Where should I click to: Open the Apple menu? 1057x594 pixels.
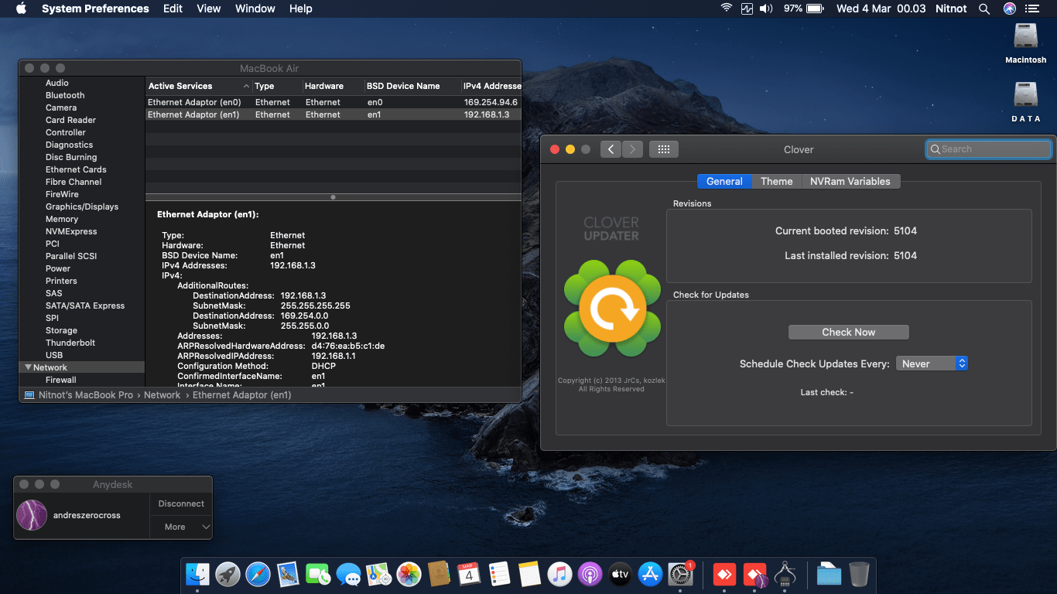click(x=21, y=9)
